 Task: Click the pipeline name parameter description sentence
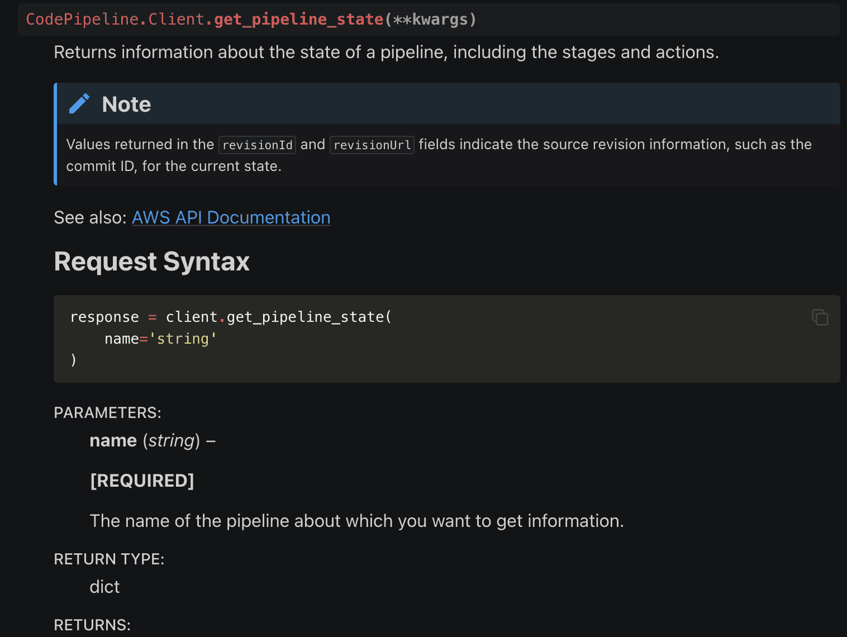tap(356, 521)
